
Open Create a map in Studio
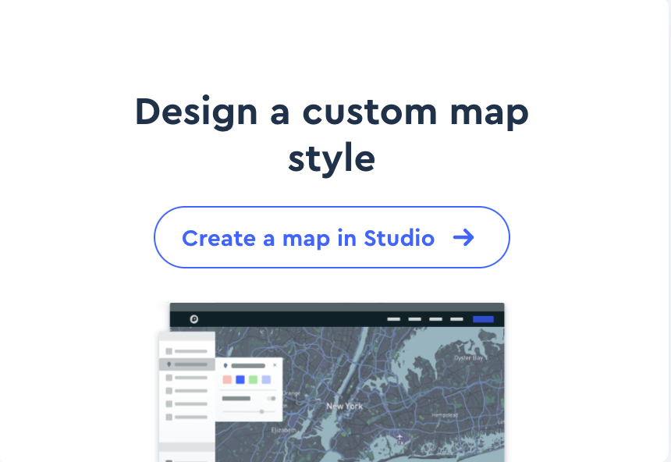(332, 237)
